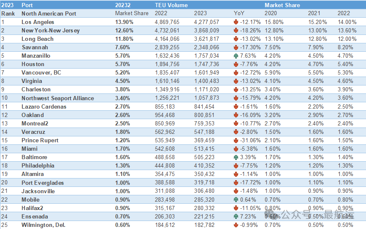Click the red down arrow in Altamira row
Image resolution: width=366 pixels, height=229 pixels.
click(236, 174)
